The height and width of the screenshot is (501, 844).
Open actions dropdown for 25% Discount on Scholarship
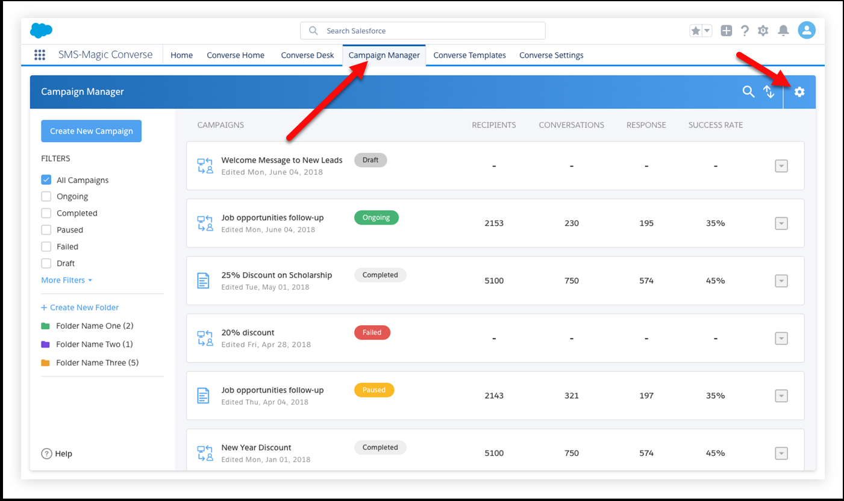point(781,281)
